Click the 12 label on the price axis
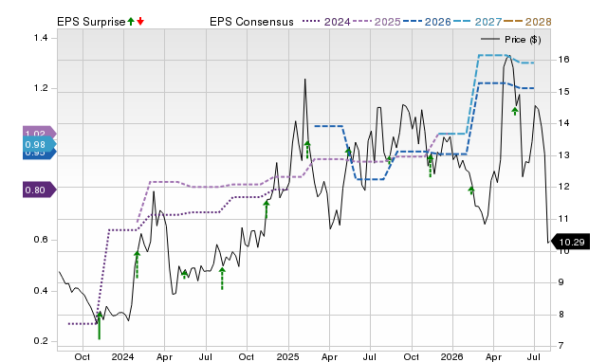This screenshot has width=607, height=362. (x=564, y=187)
